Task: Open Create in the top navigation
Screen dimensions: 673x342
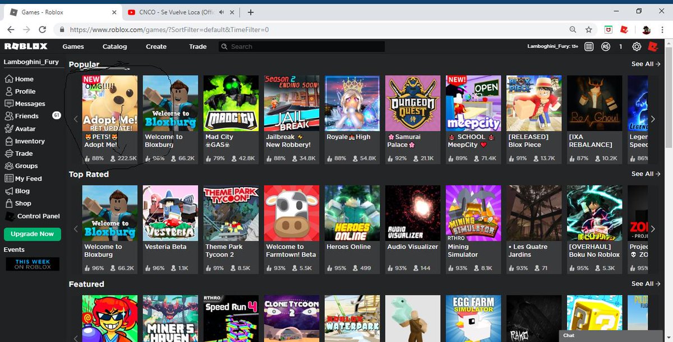Action: pyautogui.click(x=156, y=47)
